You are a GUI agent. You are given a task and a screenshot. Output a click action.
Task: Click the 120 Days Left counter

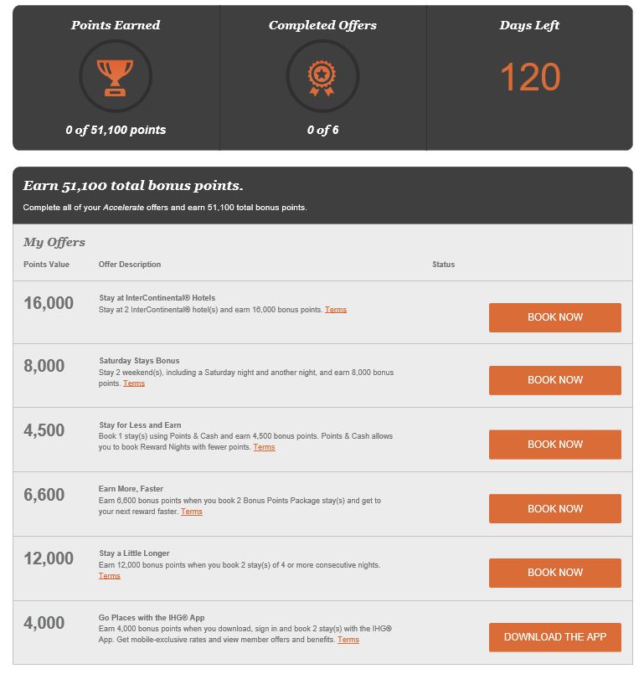click(529, 78)
